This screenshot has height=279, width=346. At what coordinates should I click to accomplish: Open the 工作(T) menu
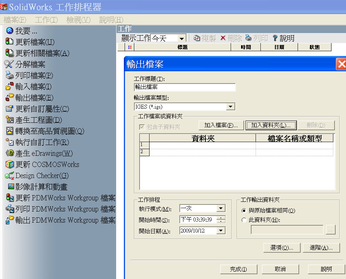click(47, 20)
